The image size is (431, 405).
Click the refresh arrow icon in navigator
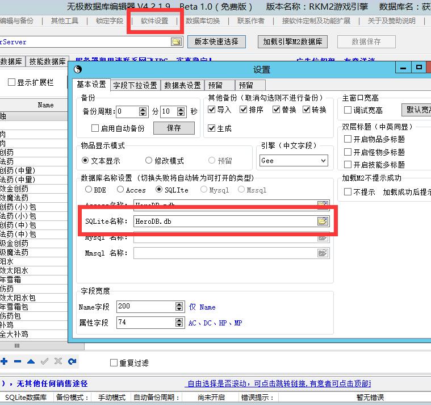click(72, 361)
